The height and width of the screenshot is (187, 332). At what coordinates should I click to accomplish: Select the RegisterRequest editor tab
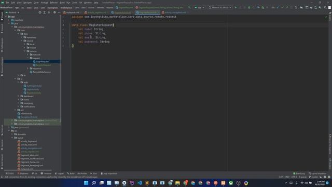pos(147,12)
